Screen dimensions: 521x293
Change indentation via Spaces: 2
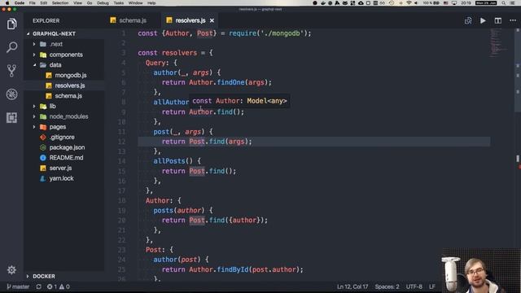tap(387, 286)
